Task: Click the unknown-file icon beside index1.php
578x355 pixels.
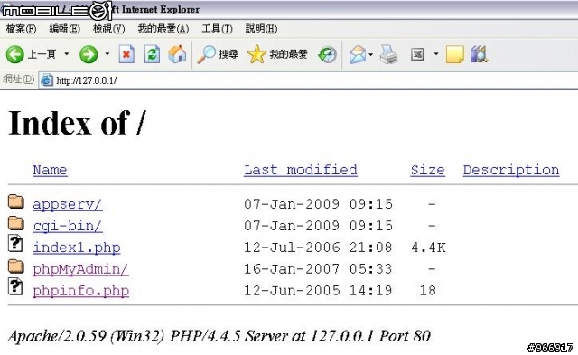Action: click(x=15, y=243)
